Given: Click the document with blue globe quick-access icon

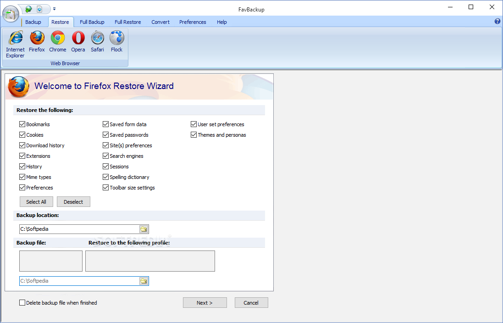Looking at the screenshot, I should click(40, 9).
